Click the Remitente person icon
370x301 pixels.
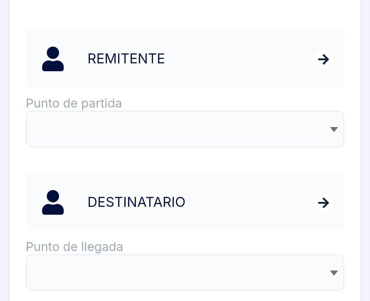tap(53, 59)
